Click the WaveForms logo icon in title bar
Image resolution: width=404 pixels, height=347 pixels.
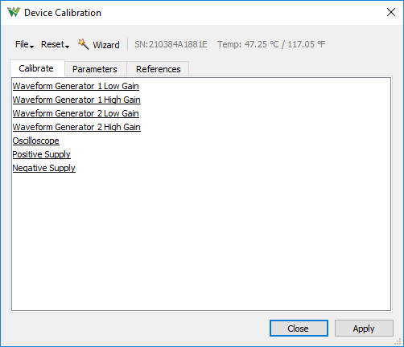coord(14,12)
